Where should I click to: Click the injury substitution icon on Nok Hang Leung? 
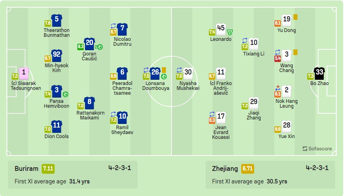coord(278,88)
